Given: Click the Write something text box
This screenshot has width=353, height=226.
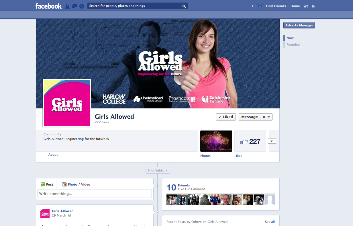Looking at the screenshot, I should [95, 194].
